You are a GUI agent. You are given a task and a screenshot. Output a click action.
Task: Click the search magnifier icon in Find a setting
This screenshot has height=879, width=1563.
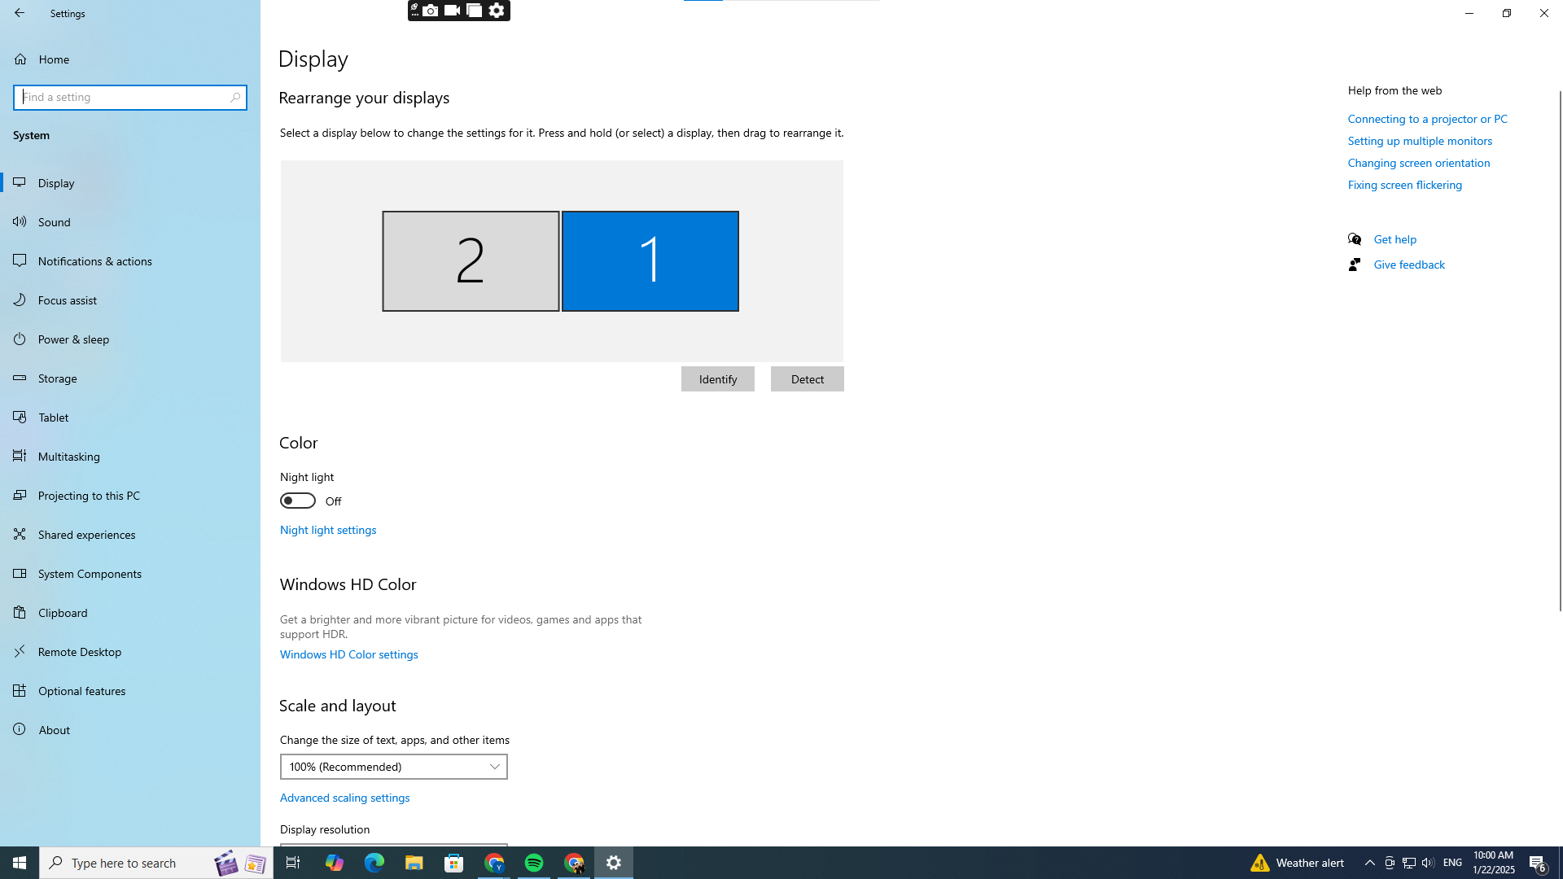coord(235,98)
